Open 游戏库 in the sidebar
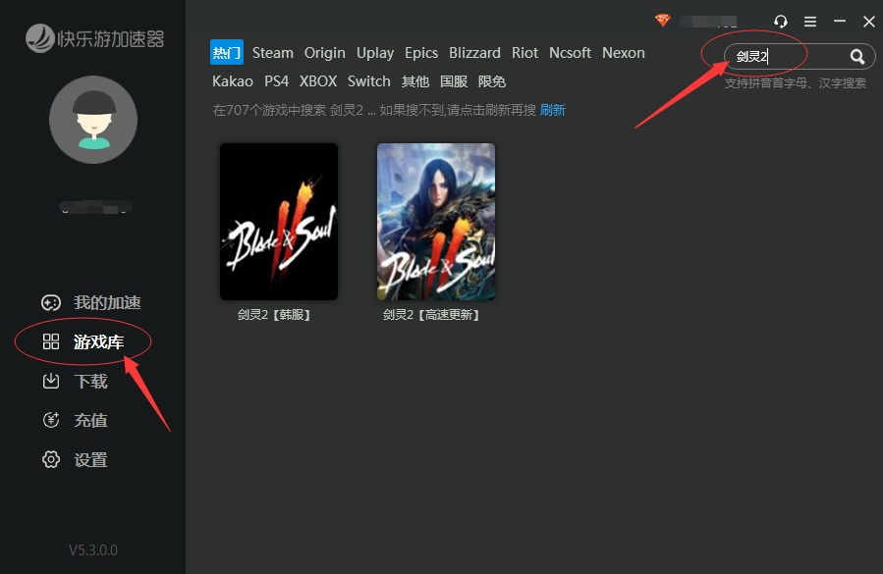This screenshot has width=883, height=574. 98,341
